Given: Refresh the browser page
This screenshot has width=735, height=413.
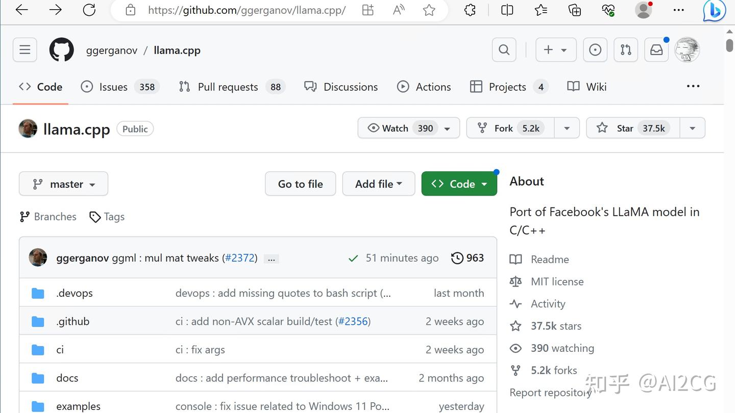Looking at the screenshot, I should (89, 10).
